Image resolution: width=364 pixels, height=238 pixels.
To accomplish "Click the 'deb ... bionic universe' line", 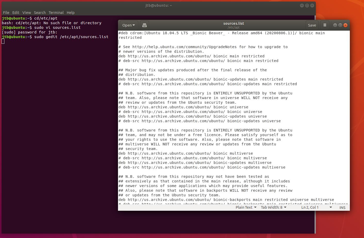I will pyautogui.click(x=183, y=107).
